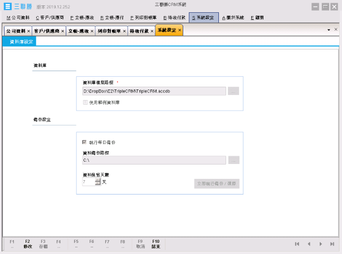
Task: Click the F6 function key button
Action: tap(91, 244)
